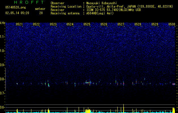The image size is (178, 113).
Task: Click the 0521 time marker
Action: pos(19,24)
